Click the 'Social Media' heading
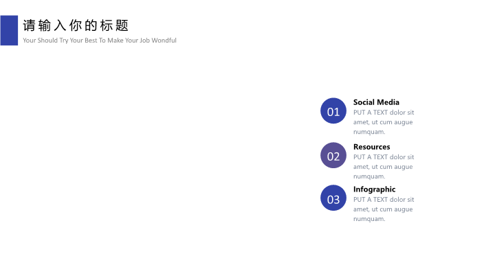495x278 pixels. (376, 102)
